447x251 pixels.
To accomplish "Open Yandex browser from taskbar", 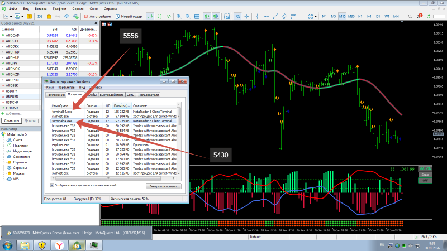I will (x=59, y=245).
